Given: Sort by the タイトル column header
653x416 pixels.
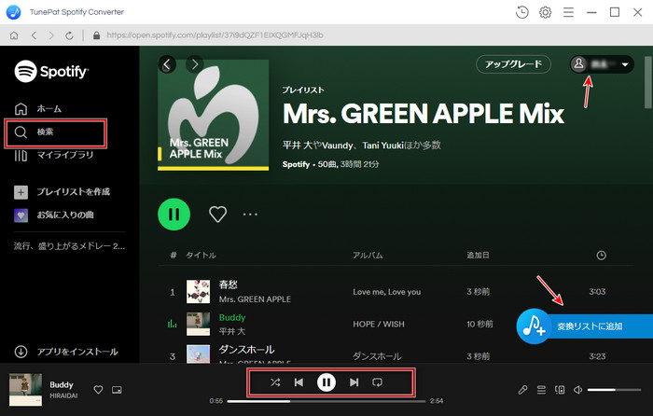Looking at the screenshot, I should click(x=201, y=256).
